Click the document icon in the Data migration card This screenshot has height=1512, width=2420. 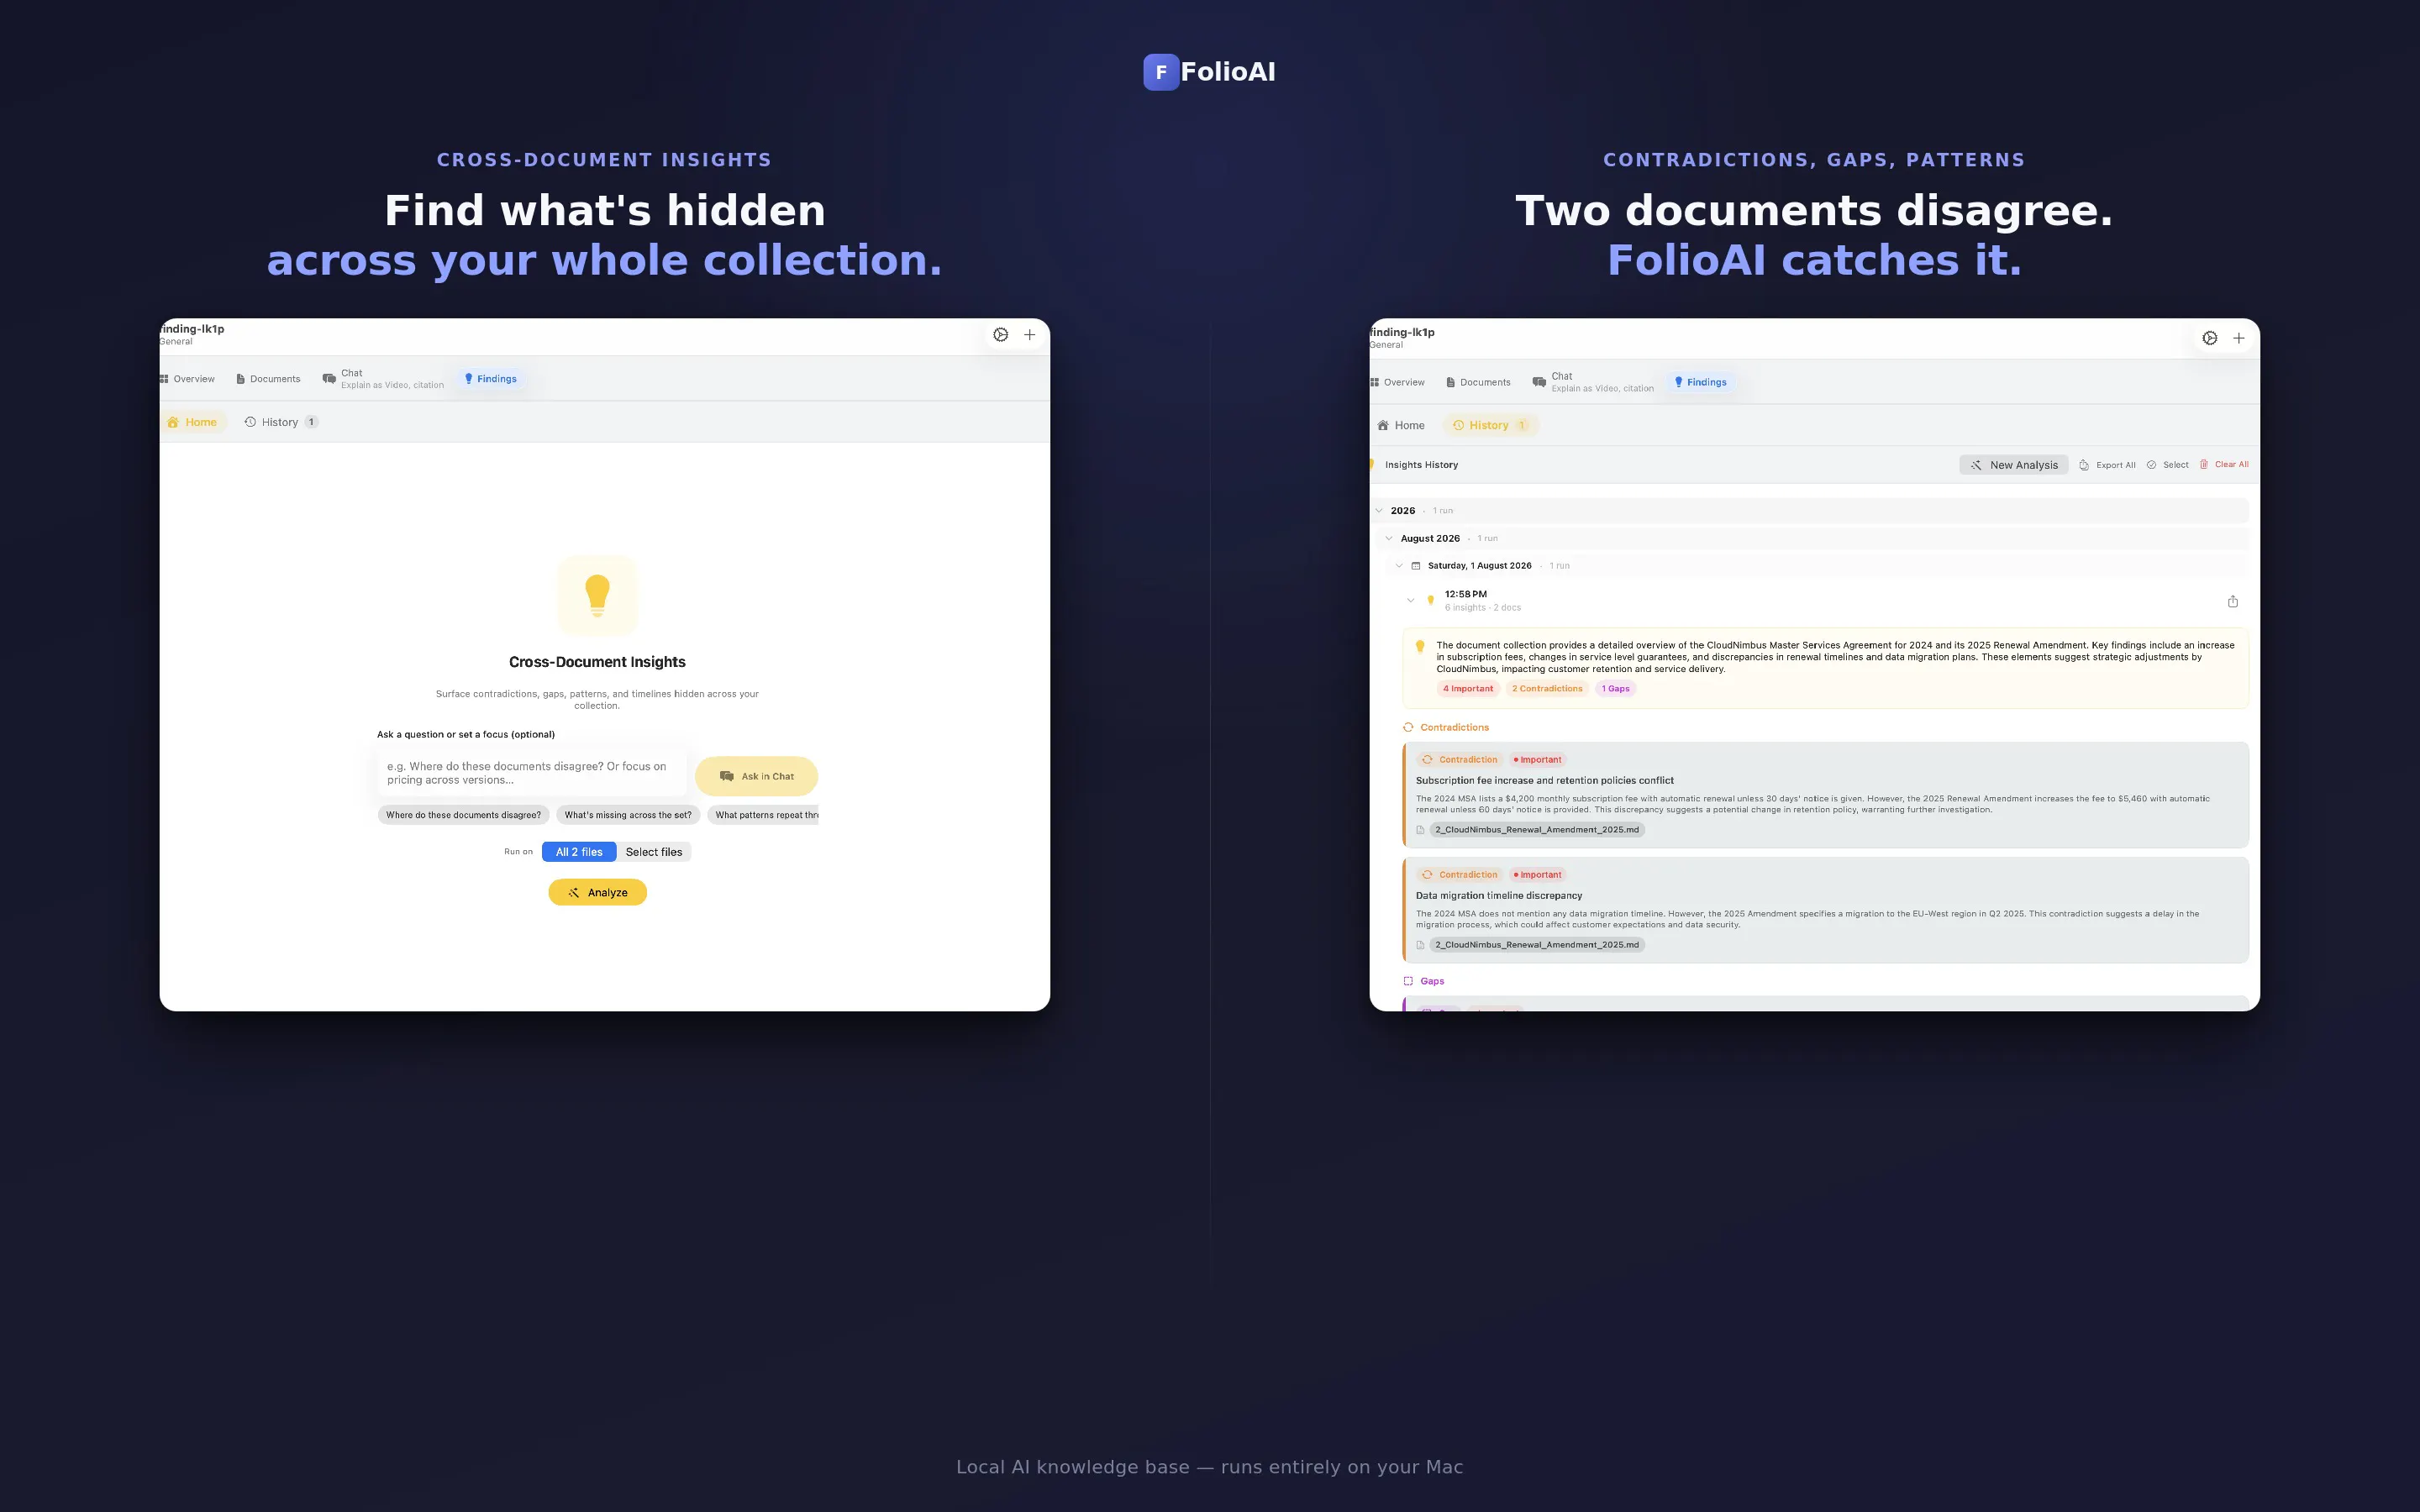[1420, 945]
